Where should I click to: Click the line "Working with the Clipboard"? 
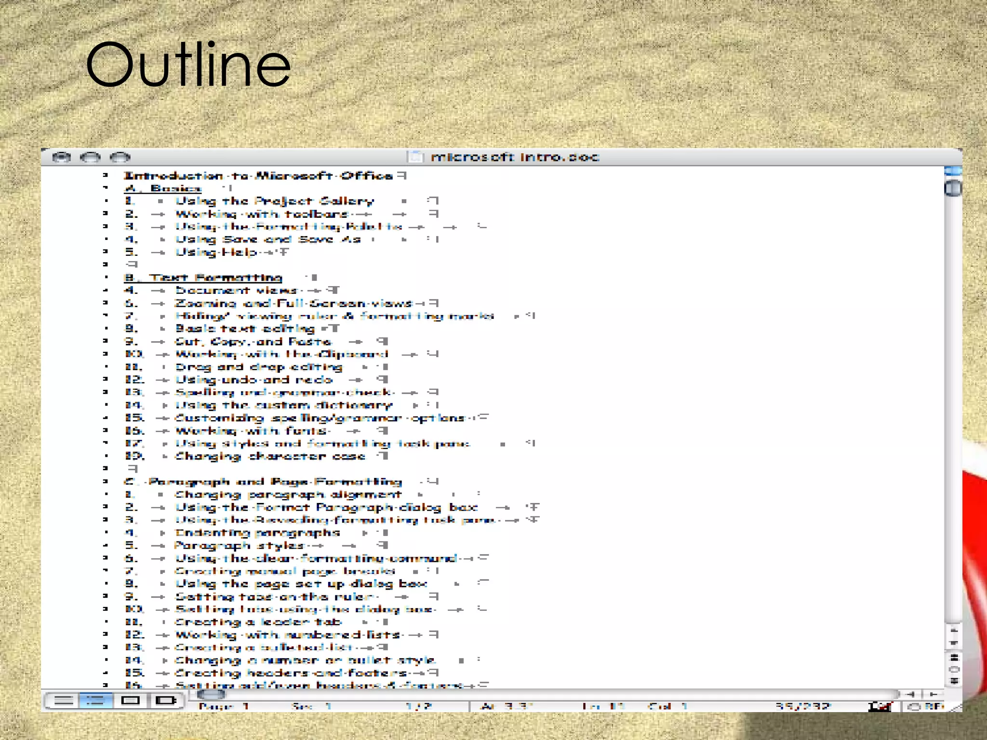[281, 354]
